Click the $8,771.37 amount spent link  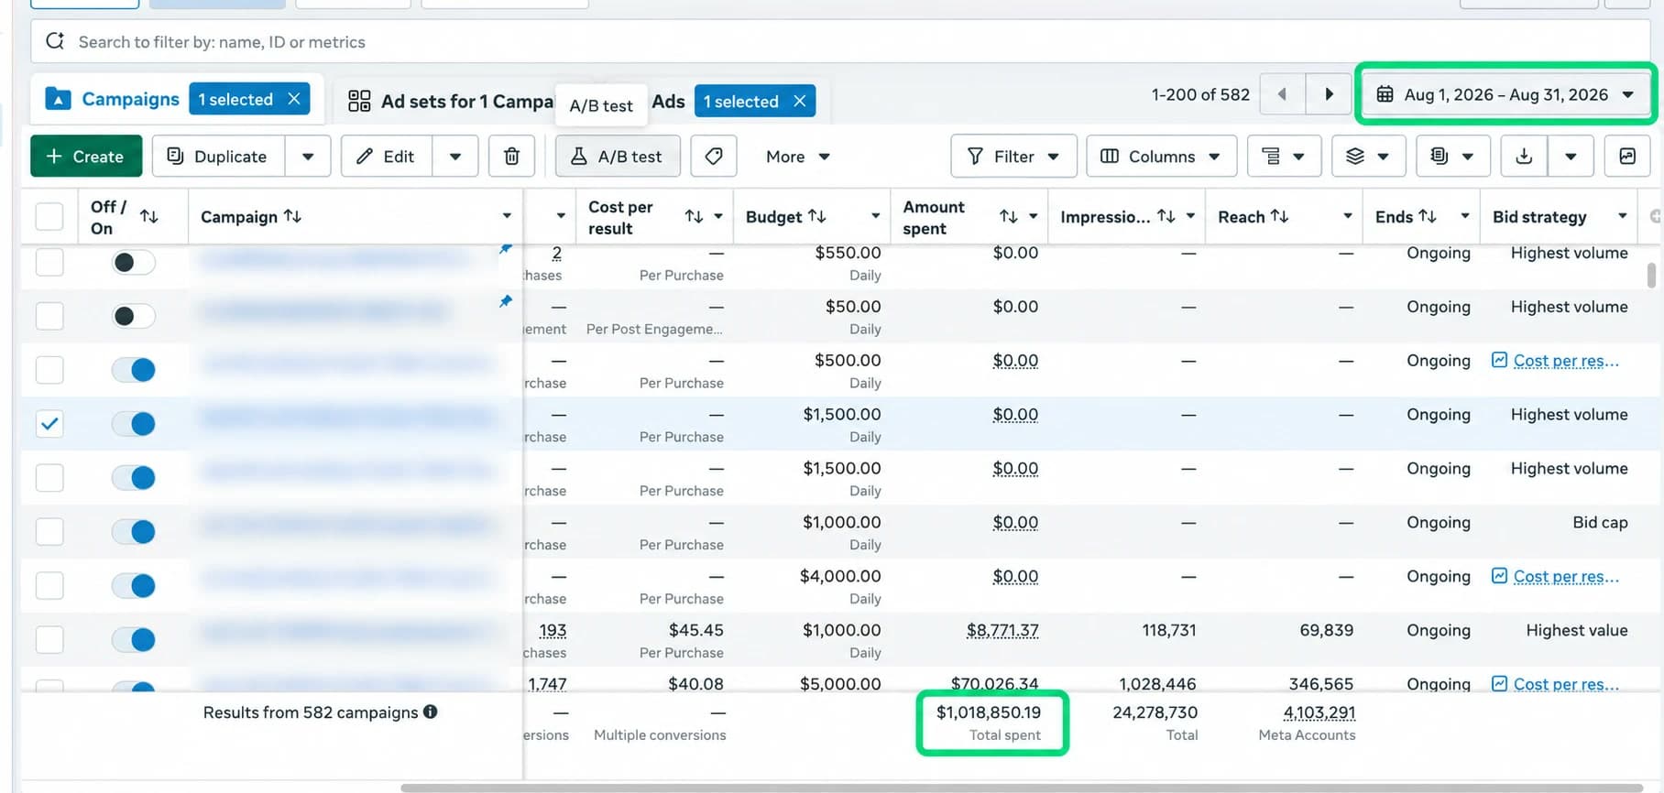coord(1002,630)
